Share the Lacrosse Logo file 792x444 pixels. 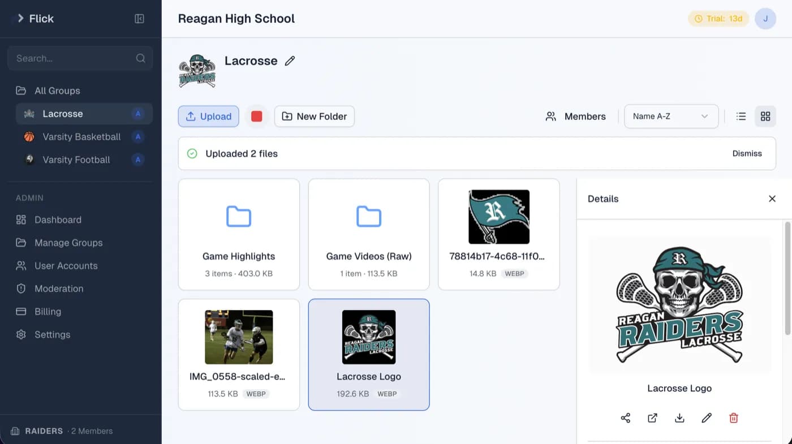tap(625, 418)
